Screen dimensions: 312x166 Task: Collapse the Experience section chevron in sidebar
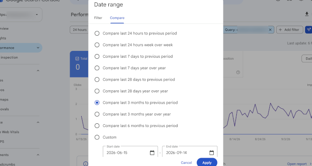(x=38, y=122)
